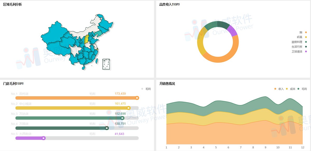Viewport: 311px width, 151px height.
Task: Click the dark green 生活竹炭 donut segment
Action: point(223,25)
